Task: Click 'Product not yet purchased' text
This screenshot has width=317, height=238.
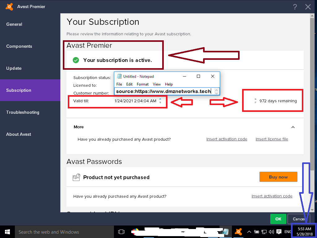Action: [x=116, y=177]
